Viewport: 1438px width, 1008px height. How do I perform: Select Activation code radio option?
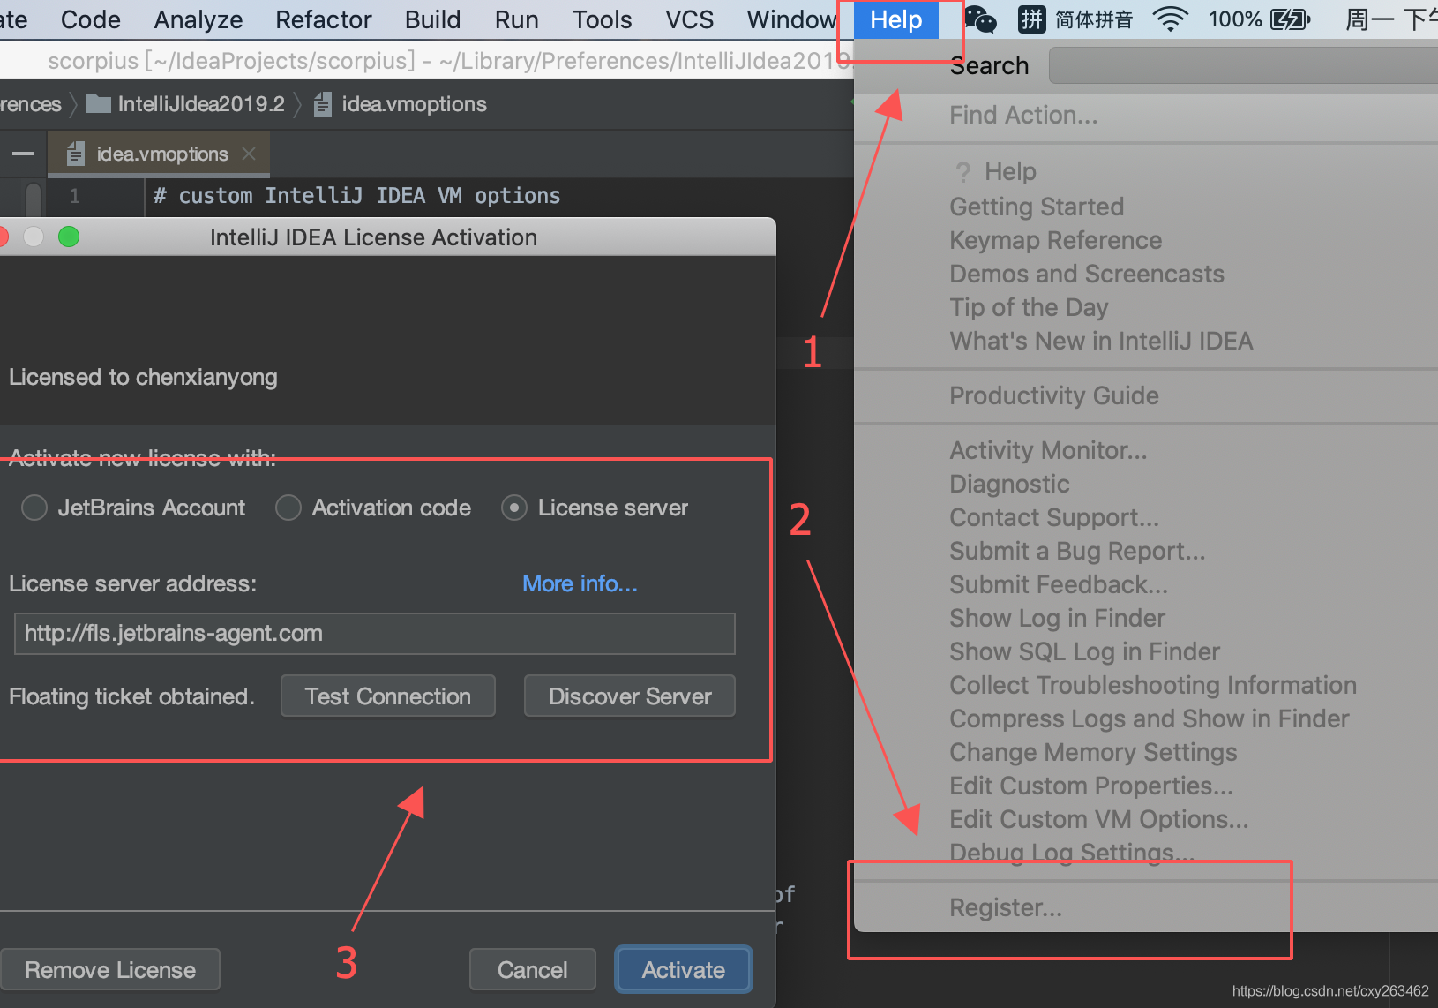point(373,508)
